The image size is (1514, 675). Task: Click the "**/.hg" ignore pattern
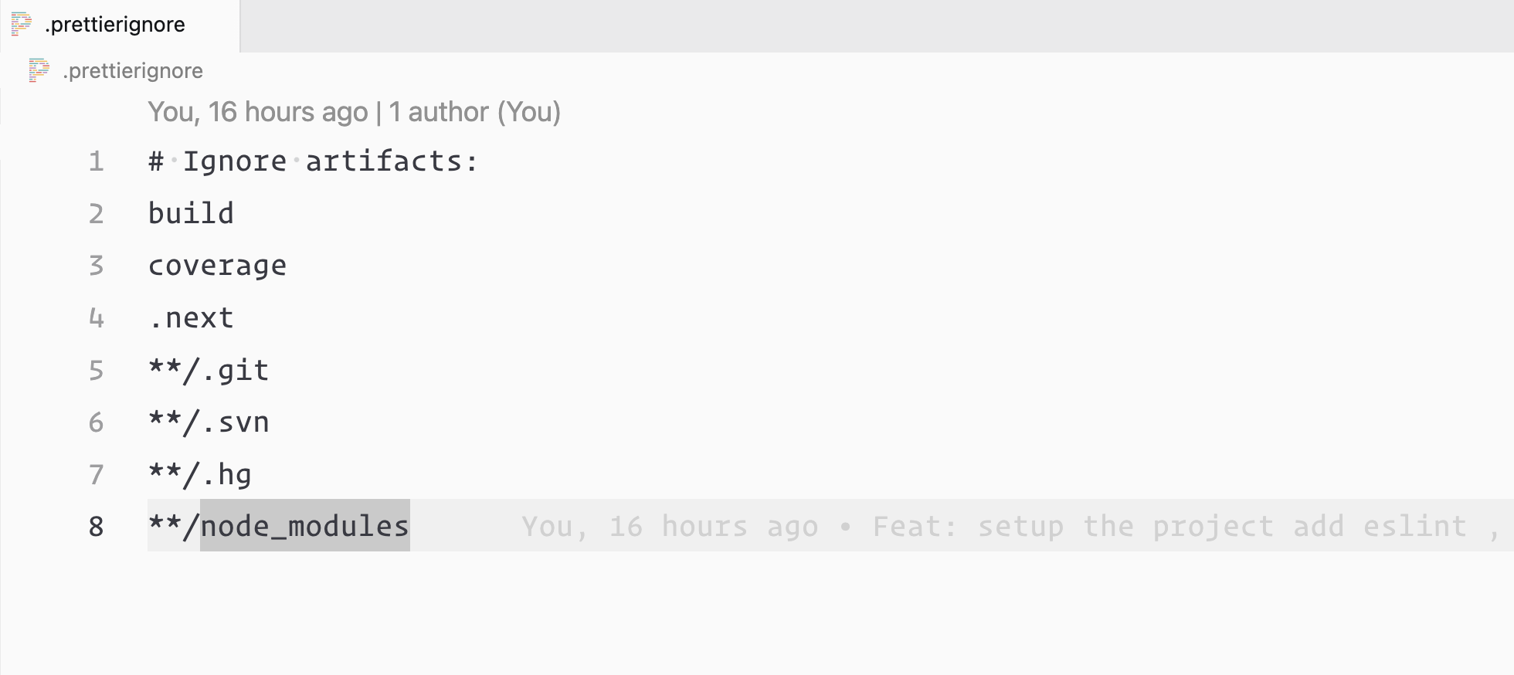point(199,475)
